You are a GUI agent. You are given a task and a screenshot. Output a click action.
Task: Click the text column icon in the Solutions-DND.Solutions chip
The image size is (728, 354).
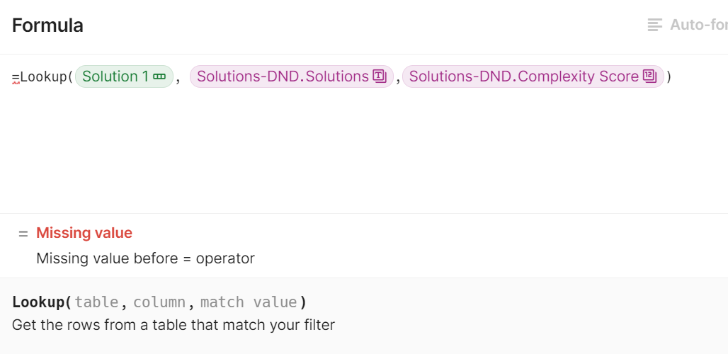pyautogui.click(x=379, y=76)
